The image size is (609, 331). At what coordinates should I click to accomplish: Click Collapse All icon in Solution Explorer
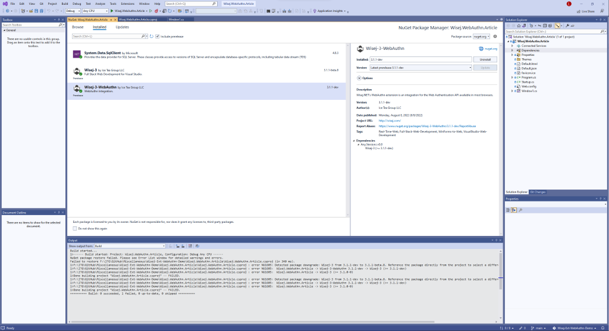545,26
